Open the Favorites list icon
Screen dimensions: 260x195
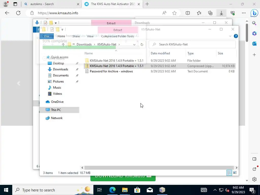(x=199, y=13)
